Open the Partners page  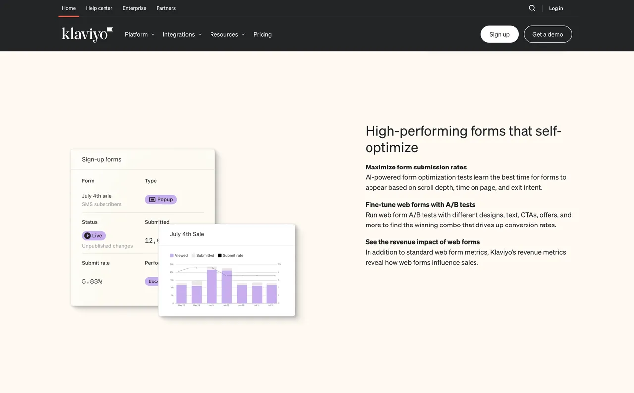pos(166,8)
